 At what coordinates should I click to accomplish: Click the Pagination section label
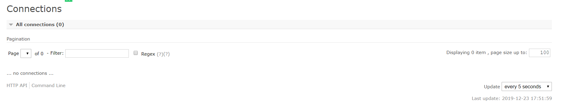click(18, 39)
